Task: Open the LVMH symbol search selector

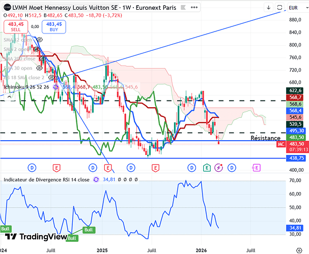Action: coord(61,8)
